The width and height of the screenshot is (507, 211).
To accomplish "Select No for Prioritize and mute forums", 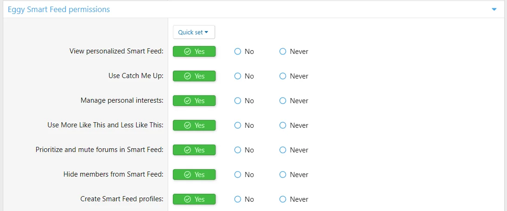I will 244,150.
